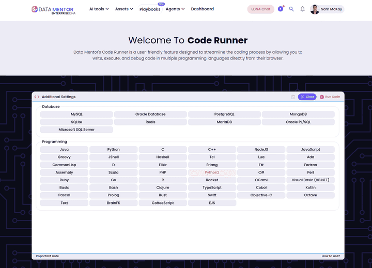The image size is (372, 268).
Task: Select the PostgreSQL database option
Action: [224, 114]
